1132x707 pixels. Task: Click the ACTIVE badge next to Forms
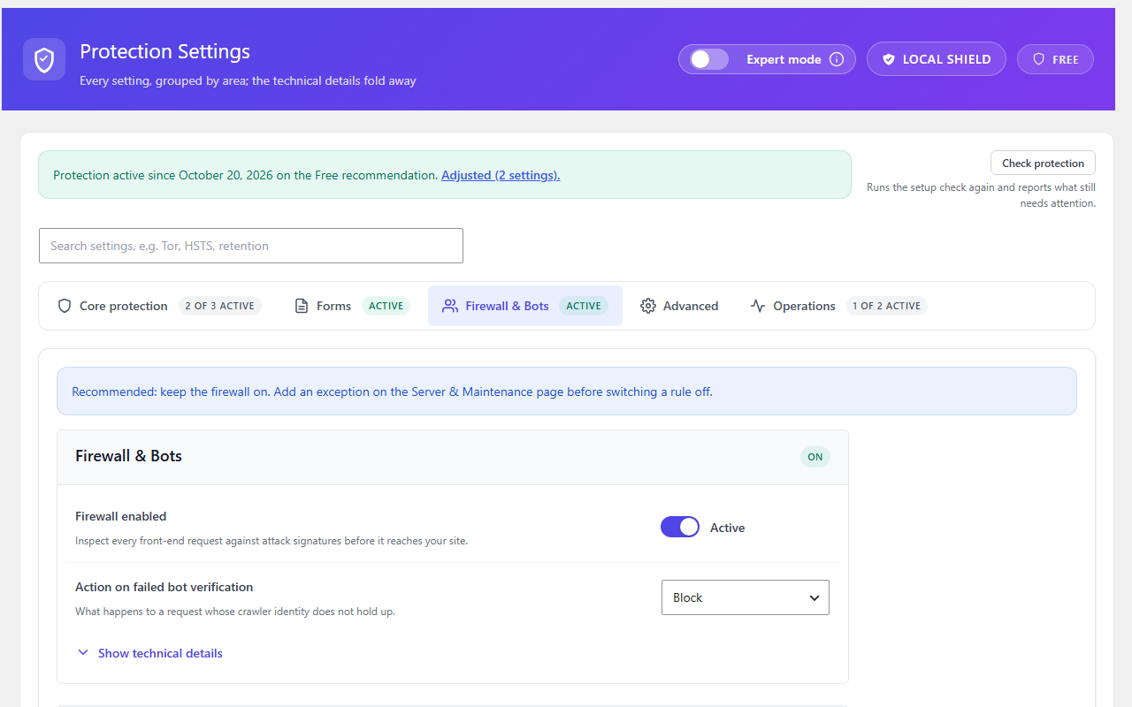(386, 306)
